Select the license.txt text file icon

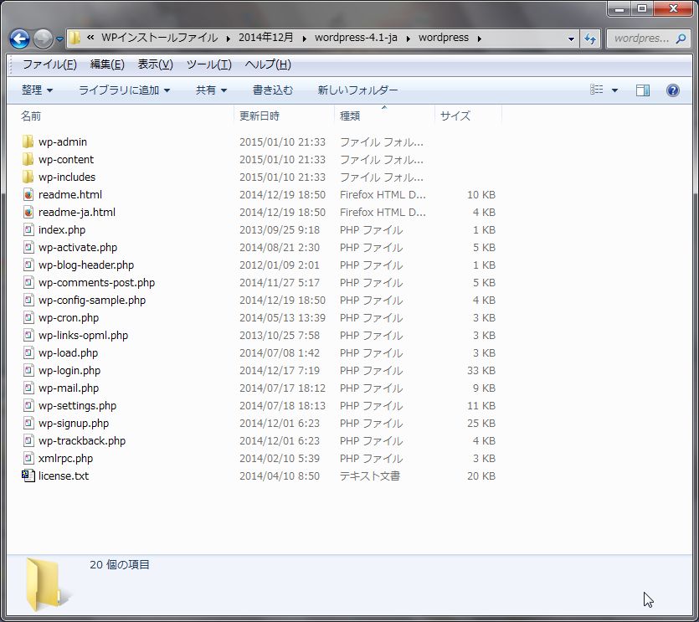coord(28,476)
